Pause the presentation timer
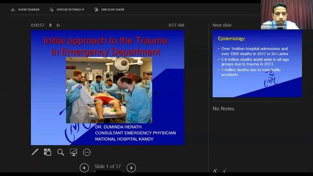Viewport: 313px width, 176px height. tap(50, 25)
